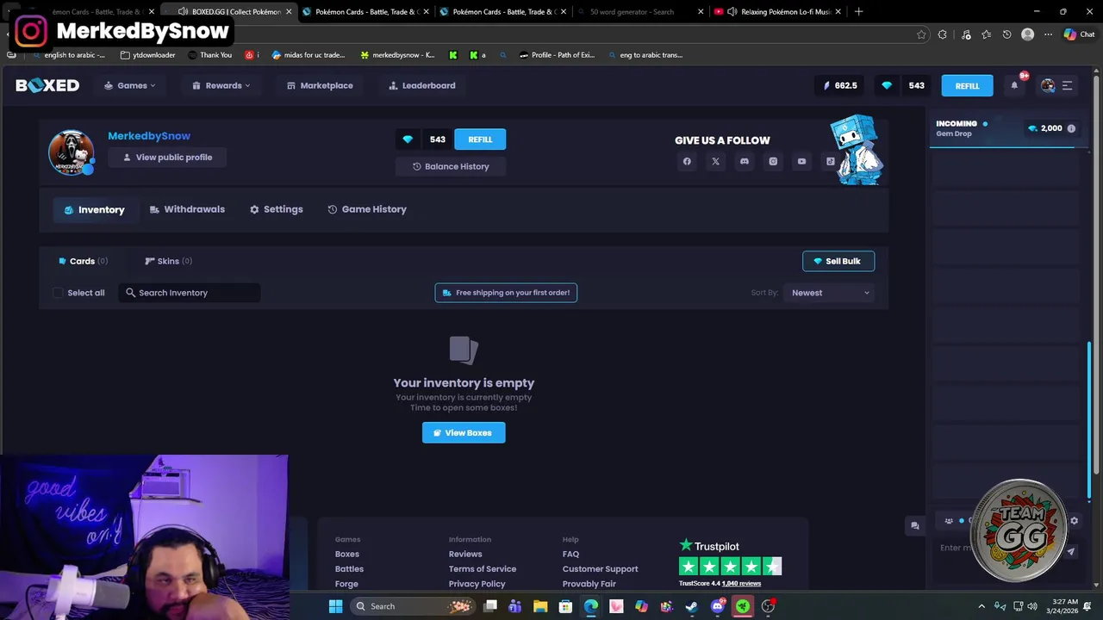Open the notifications bell
This screenshot has width=1103, height=620.
coord(1014,85)
